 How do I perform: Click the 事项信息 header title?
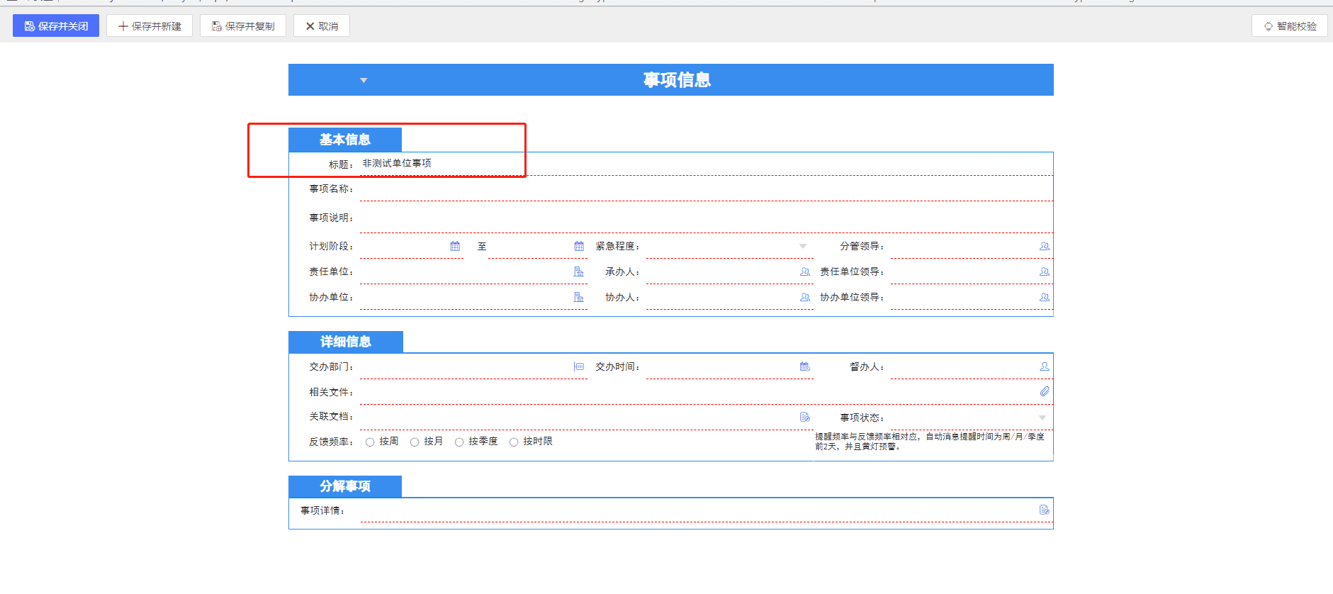[677, 80]
